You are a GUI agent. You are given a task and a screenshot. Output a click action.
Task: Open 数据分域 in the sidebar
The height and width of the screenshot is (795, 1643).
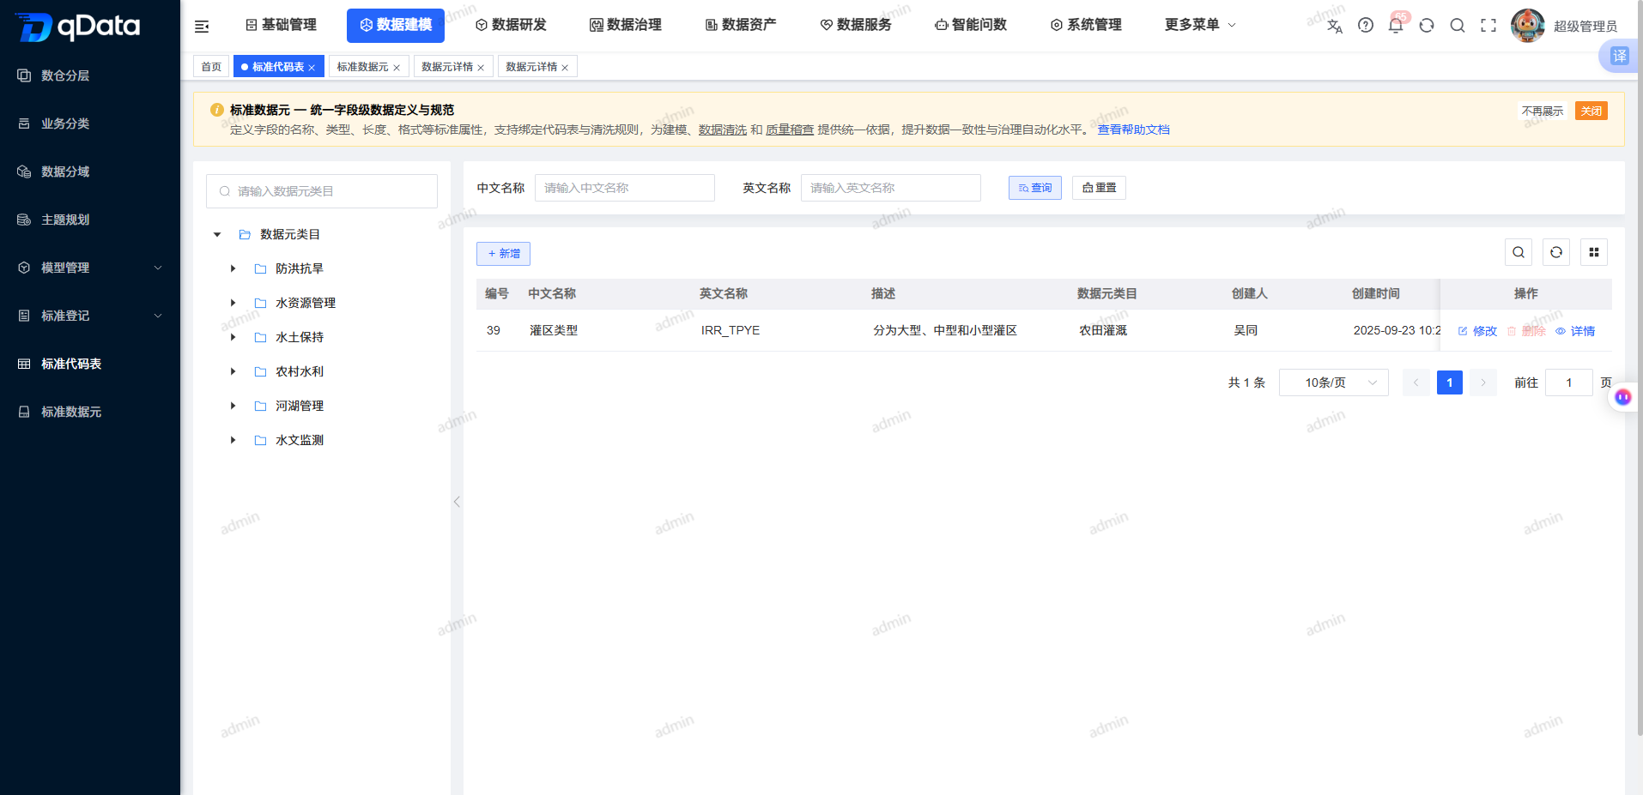click(x=90, y=172)
